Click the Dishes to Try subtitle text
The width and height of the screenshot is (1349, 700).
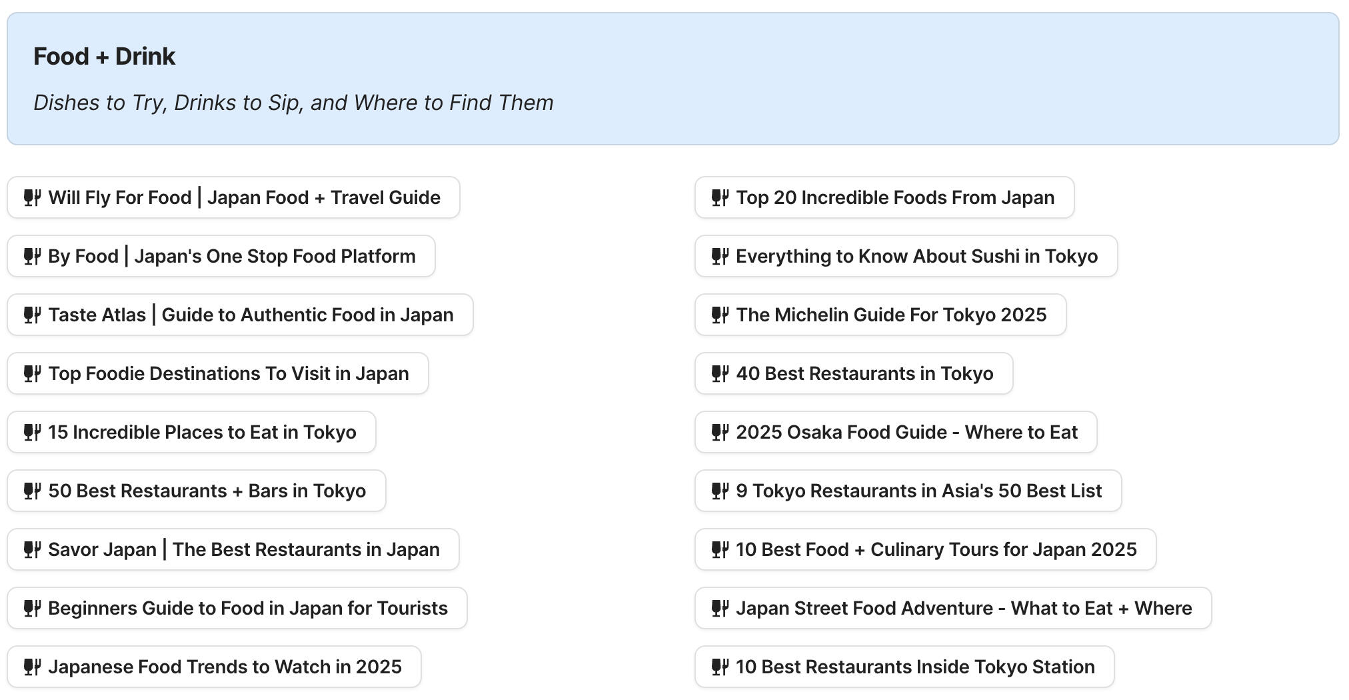[293, 103]
